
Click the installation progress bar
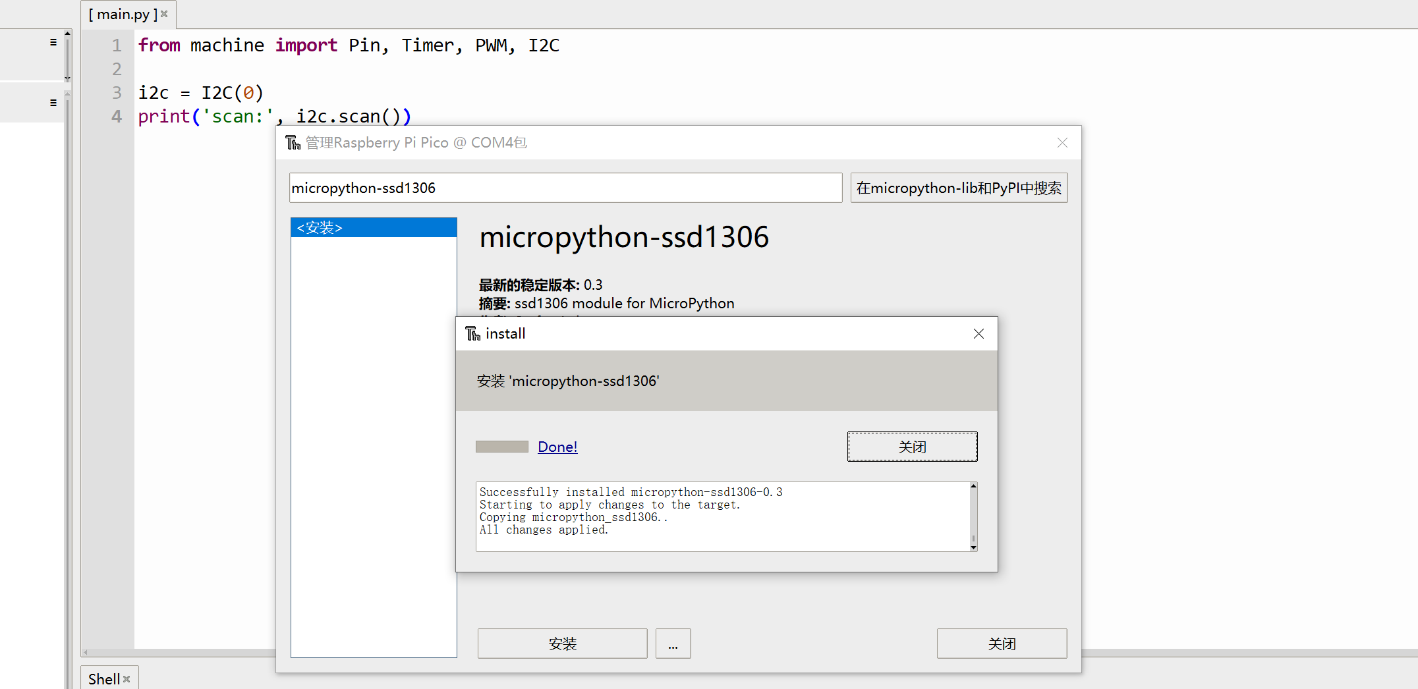(502, 447)
